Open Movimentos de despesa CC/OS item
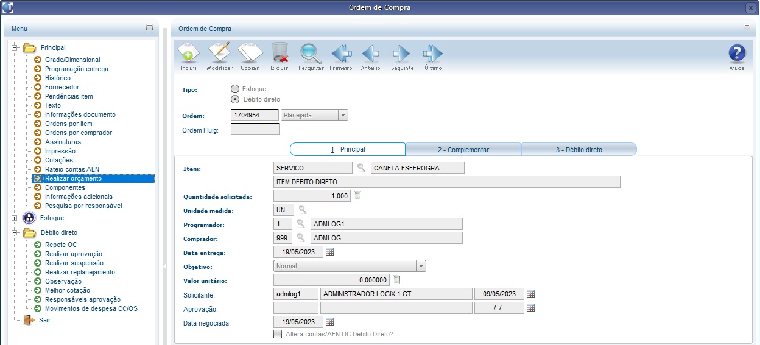The image size is (760, 345). tap(91, 308)
